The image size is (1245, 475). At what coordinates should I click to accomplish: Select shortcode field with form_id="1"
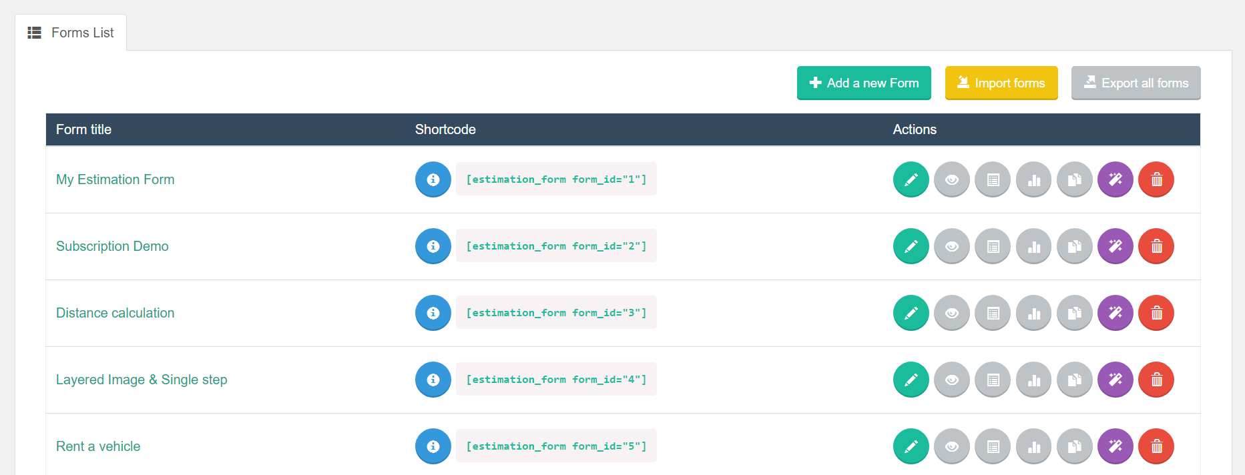(556, 179)
